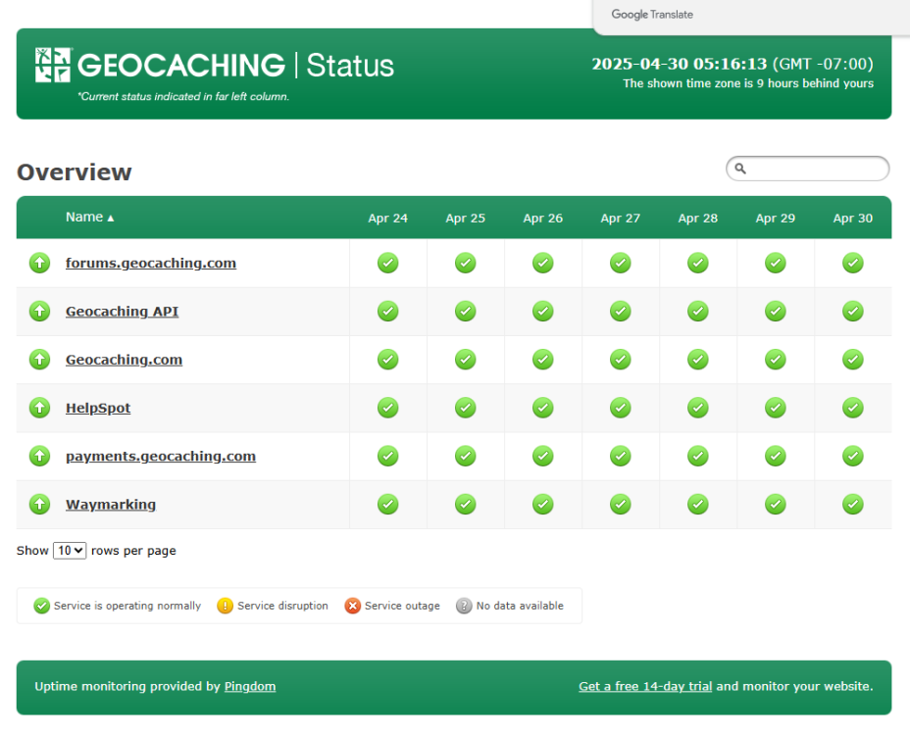
Task: Click Waymarking status checkmark for Apr 29
Action: pyautogui.click(x=776, y=505)
